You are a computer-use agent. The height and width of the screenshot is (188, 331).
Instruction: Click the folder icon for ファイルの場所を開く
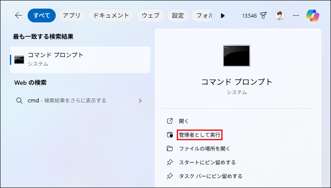170,149
